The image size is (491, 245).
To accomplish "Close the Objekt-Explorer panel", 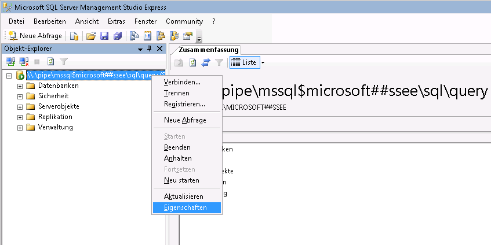I will tap(159, 49).
